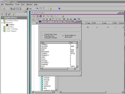Click the green refresh arrows icon
The image size is (125, 94).
click(x=48, y=16)
